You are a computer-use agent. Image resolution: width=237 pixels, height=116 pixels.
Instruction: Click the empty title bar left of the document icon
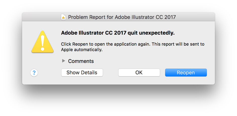coord(40,17)
